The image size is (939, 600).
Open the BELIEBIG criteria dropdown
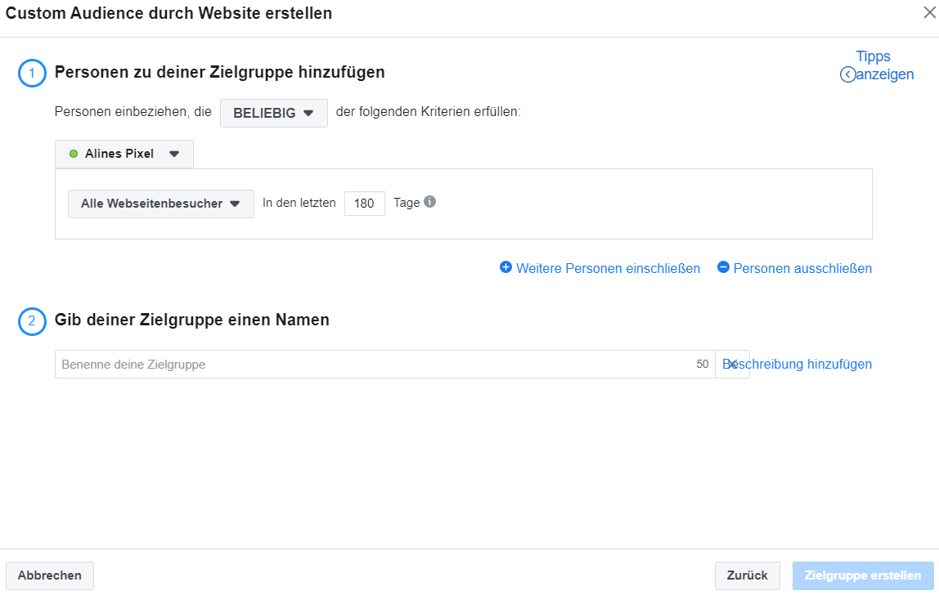pyautogui.click(x=274, y=113)
